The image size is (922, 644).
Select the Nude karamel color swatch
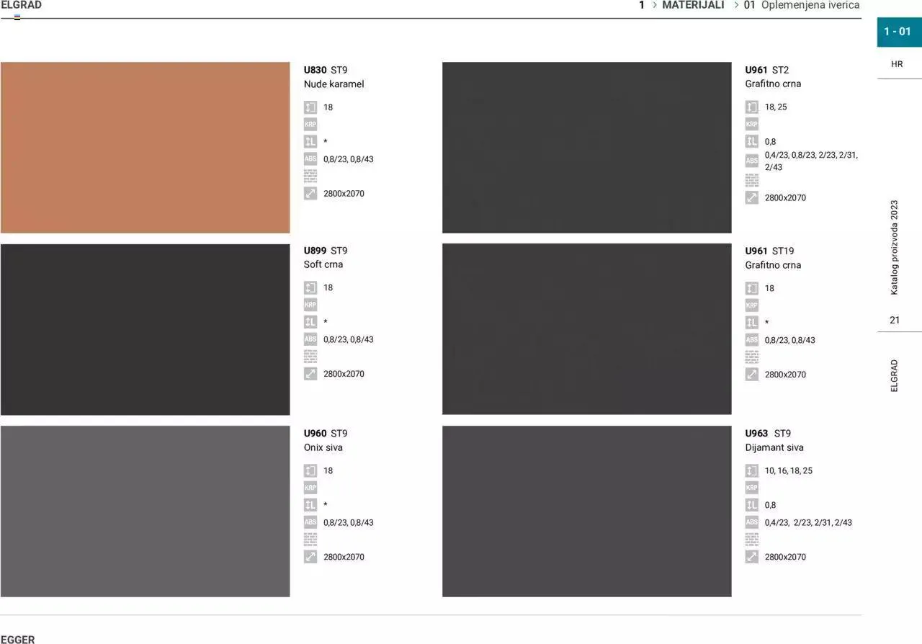pos(145,148)
